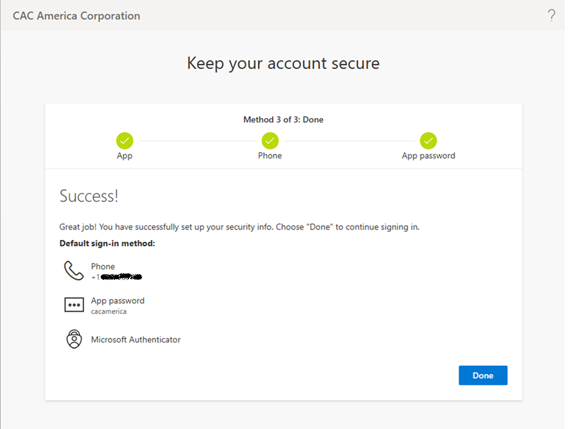The height and width of the screenshot is (429, 569).
Task: Click the redacted phone number text
Action: pyautogui.click(x=120, y=277)
